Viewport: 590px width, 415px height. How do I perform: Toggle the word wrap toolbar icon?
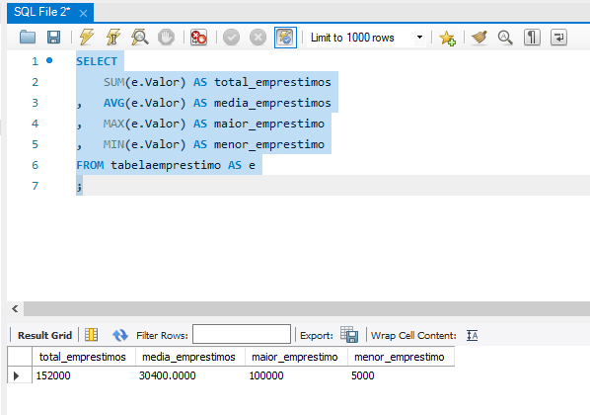[x=558, y=38]
